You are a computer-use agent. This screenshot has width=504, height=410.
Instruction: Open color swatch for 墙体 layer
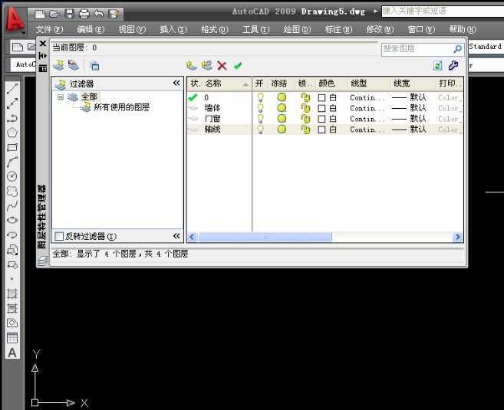tap(321, 109)
